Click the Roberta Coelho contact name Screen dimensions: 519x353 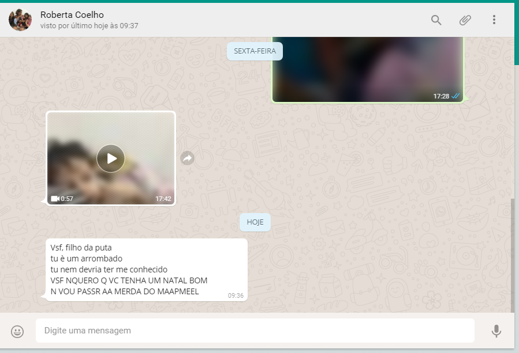[x=72, y=15]
